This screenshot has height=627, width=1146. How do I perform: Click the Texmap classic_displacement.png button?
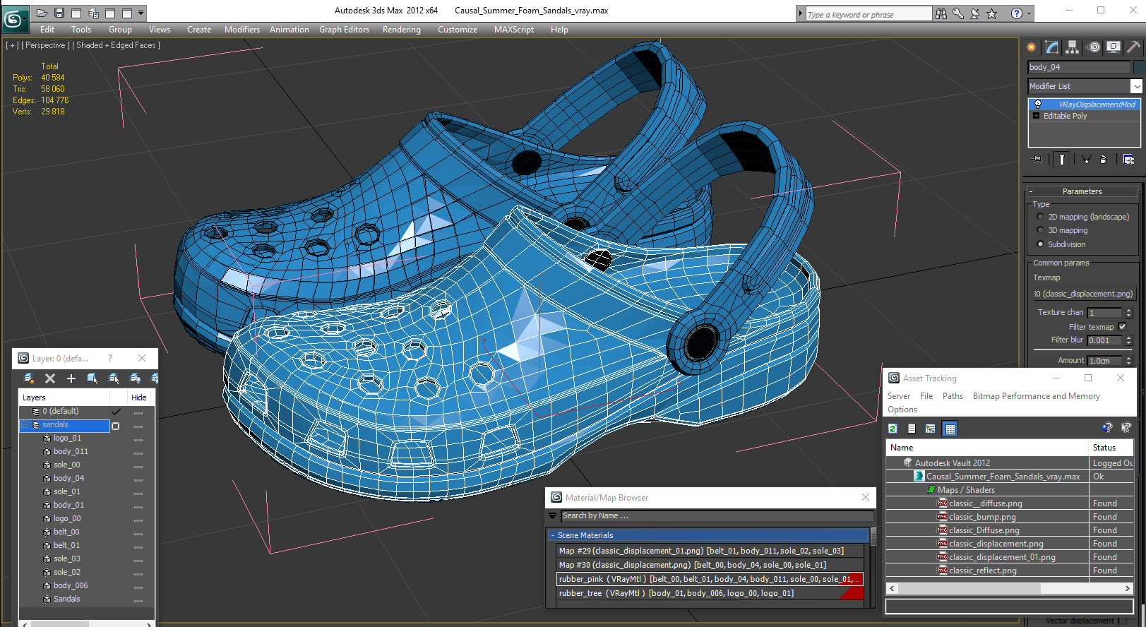[1083, 294]
